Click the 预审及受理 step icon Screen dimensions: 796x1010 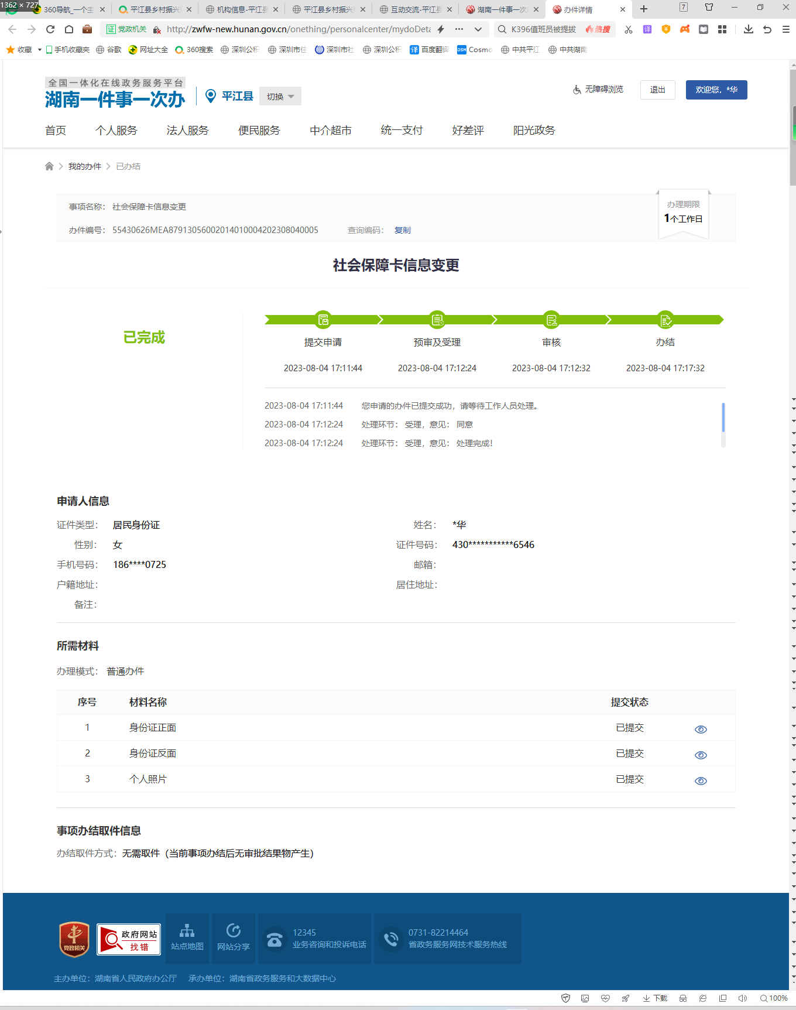[x=437, y=320]
